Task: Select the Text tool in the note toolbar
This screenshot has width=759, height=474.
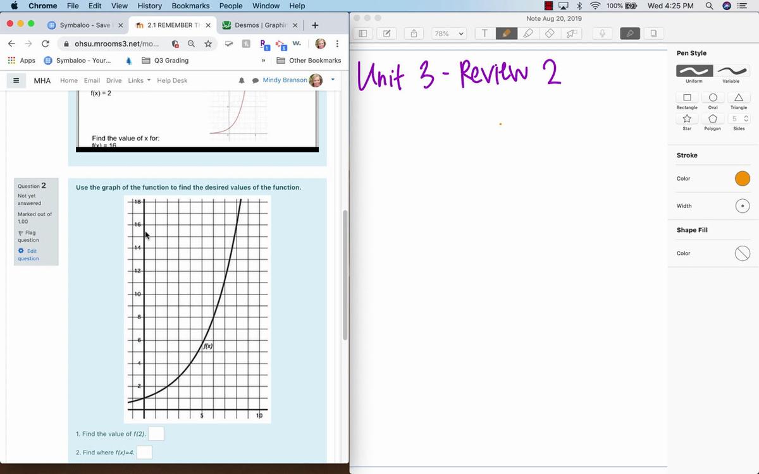Action: pos(484,33)
